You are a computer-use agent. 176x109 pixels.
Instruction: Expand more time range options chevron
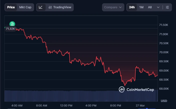click(x=158, y=7)
